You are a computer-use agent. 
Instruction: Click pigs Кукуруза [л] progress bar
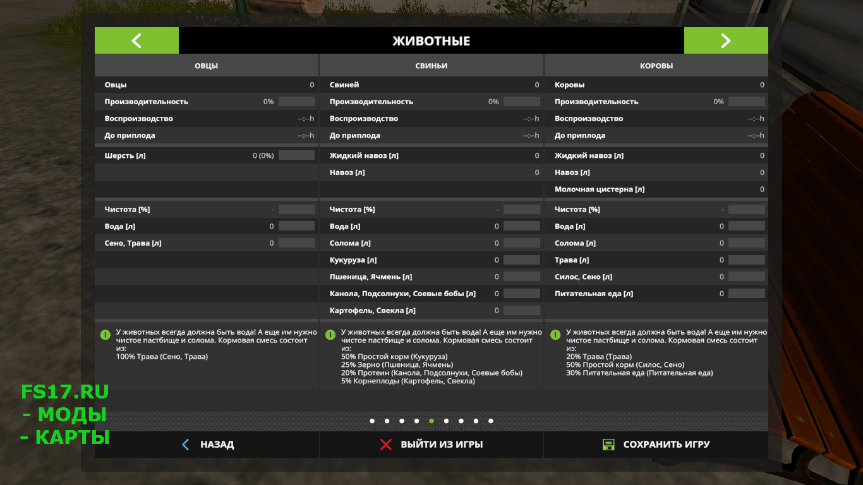pos(522,260)
